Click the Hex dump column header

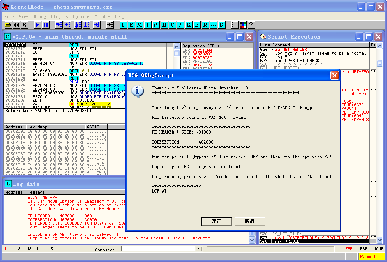[x=55, y=127]
